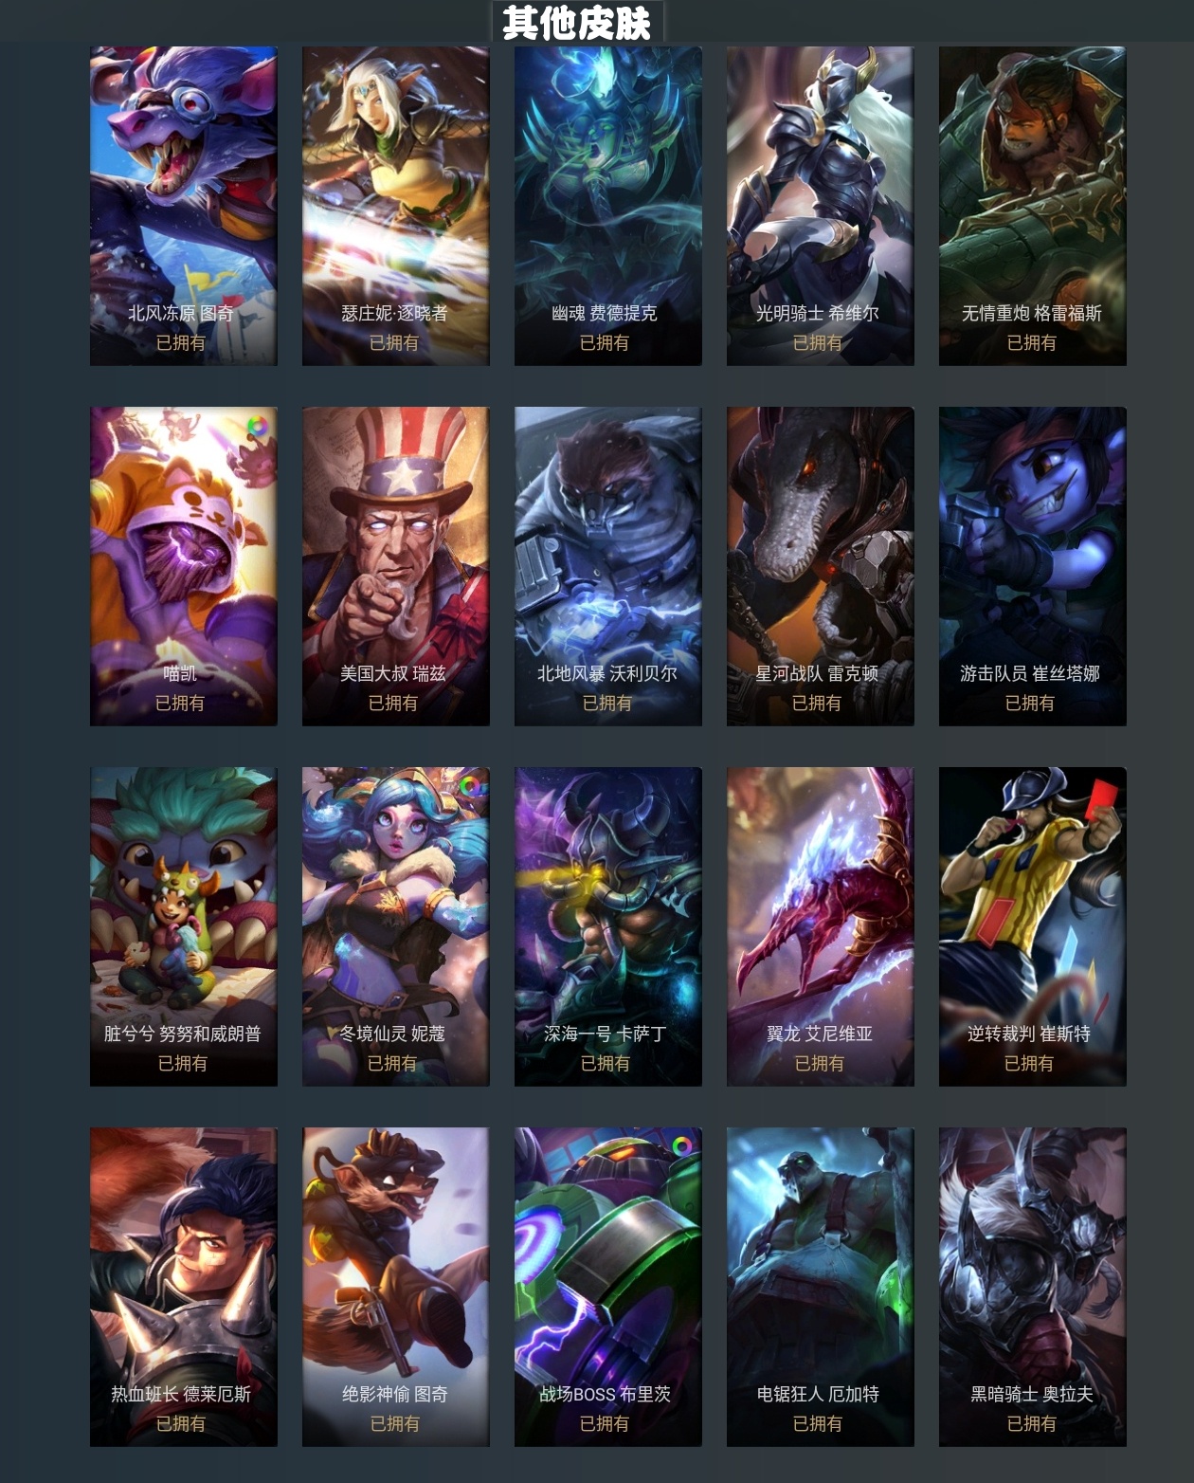Viewport: 1194px width, 1483px height.
Task: Open the 游击队员 崔丝塔娜 skin
Action: 1033,566
